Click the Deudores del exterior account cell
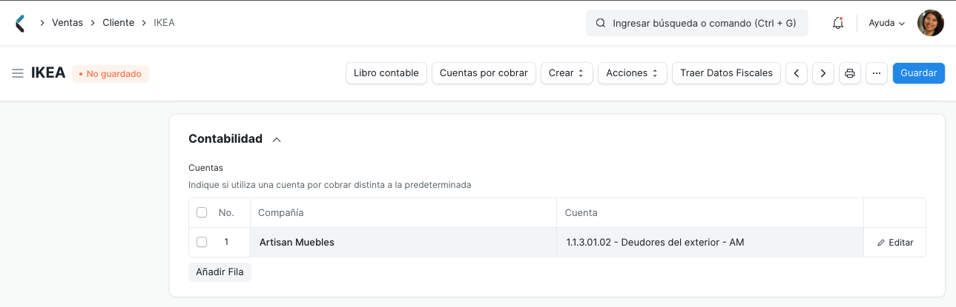 [x=710, y=242]
